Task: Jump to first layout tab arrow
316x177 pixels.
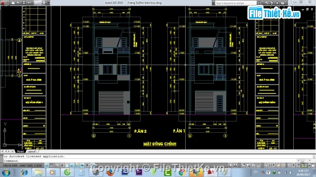Action: [2, 151]
